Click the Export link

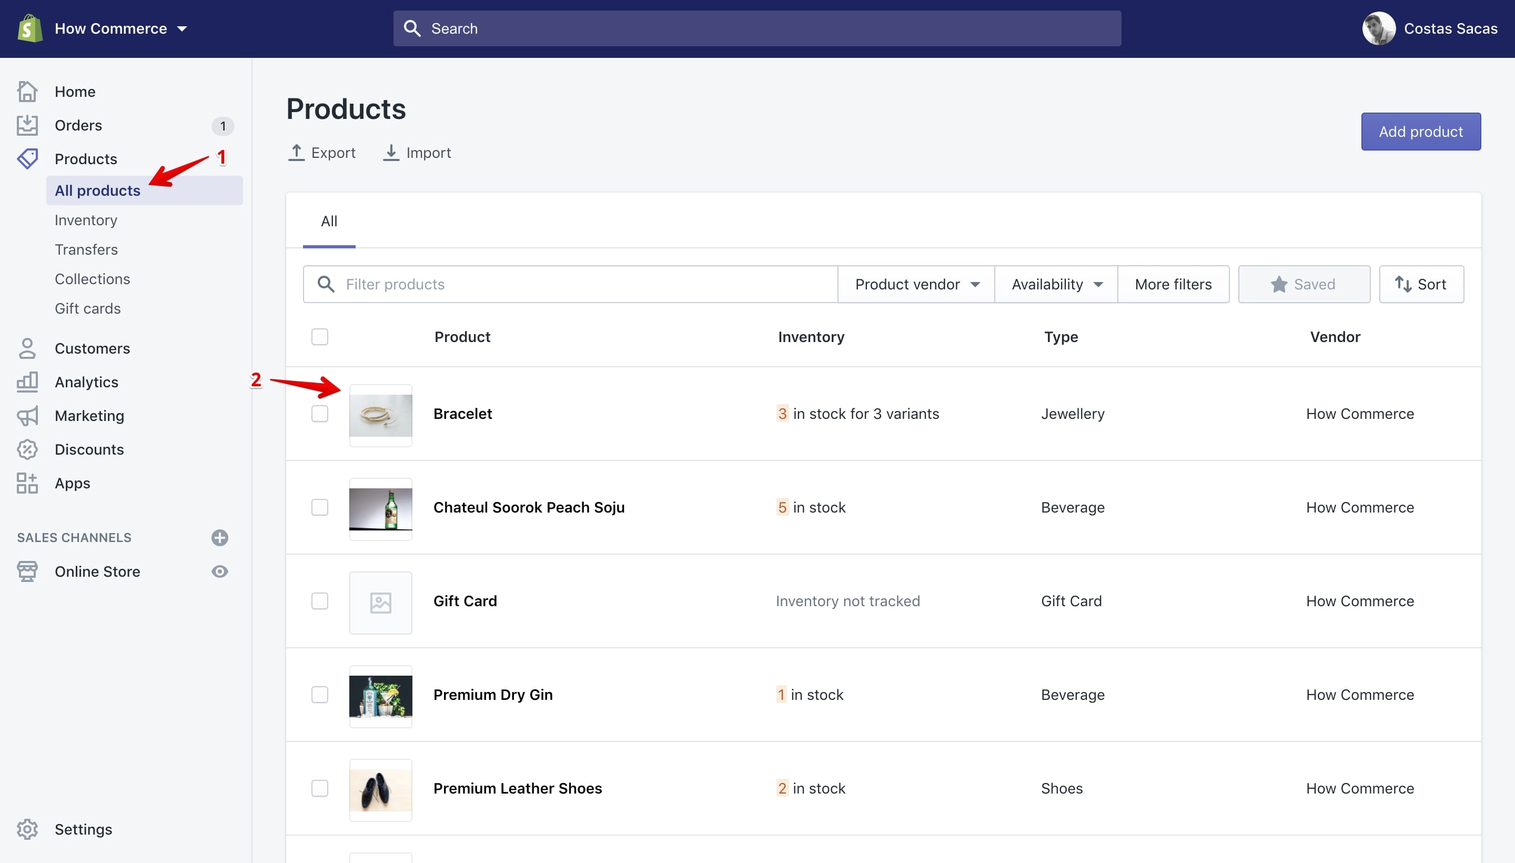[322, 152]
